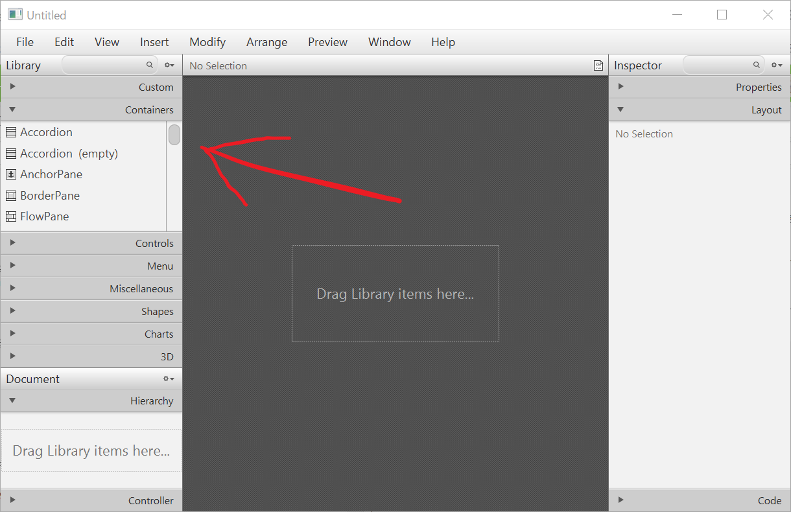Expand the 3D library section
The height and width of the screenshot is (512, 791).
click(x=91, y=356)
